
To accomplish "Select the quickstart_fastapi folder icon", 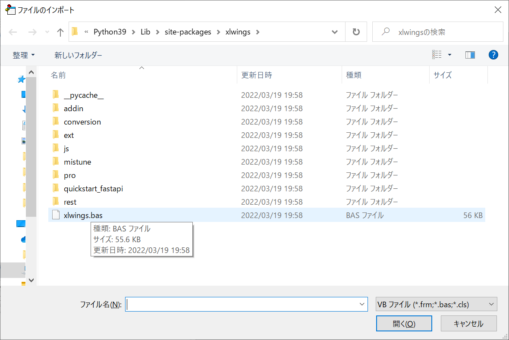I will 56,188.
